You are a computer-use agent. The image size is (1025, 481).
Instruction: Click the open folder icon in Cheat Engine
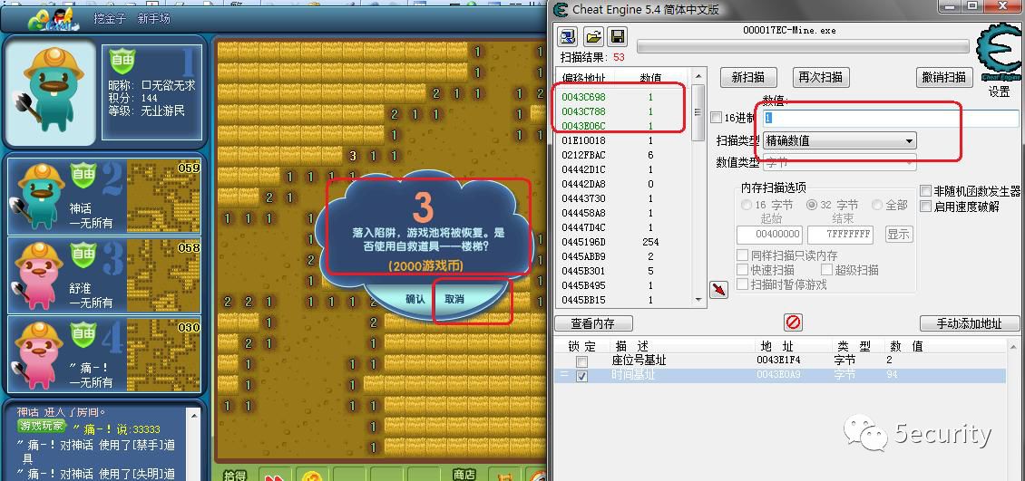pyautogui.click(x=593, y=36)
